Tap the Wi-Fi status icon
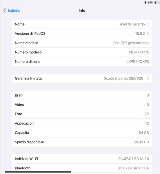This screenshot has width=160, height=174. [x=145, y=2]
